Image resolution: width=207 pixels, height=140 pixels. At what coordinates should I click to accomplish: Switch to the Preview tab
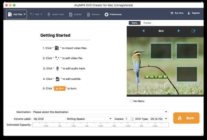pyautogui.click(x=147, y=23)
